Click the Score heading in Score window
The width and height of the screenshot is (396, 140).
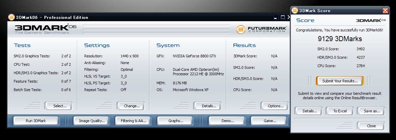point(305,20)
